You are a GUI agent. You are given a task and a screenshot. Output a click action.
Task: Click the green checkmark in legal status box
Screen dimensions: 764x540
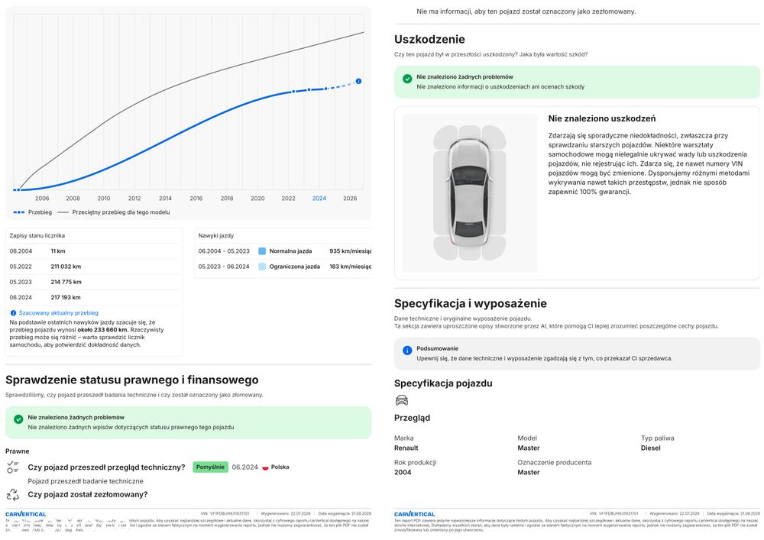click(x=18, y=419)
